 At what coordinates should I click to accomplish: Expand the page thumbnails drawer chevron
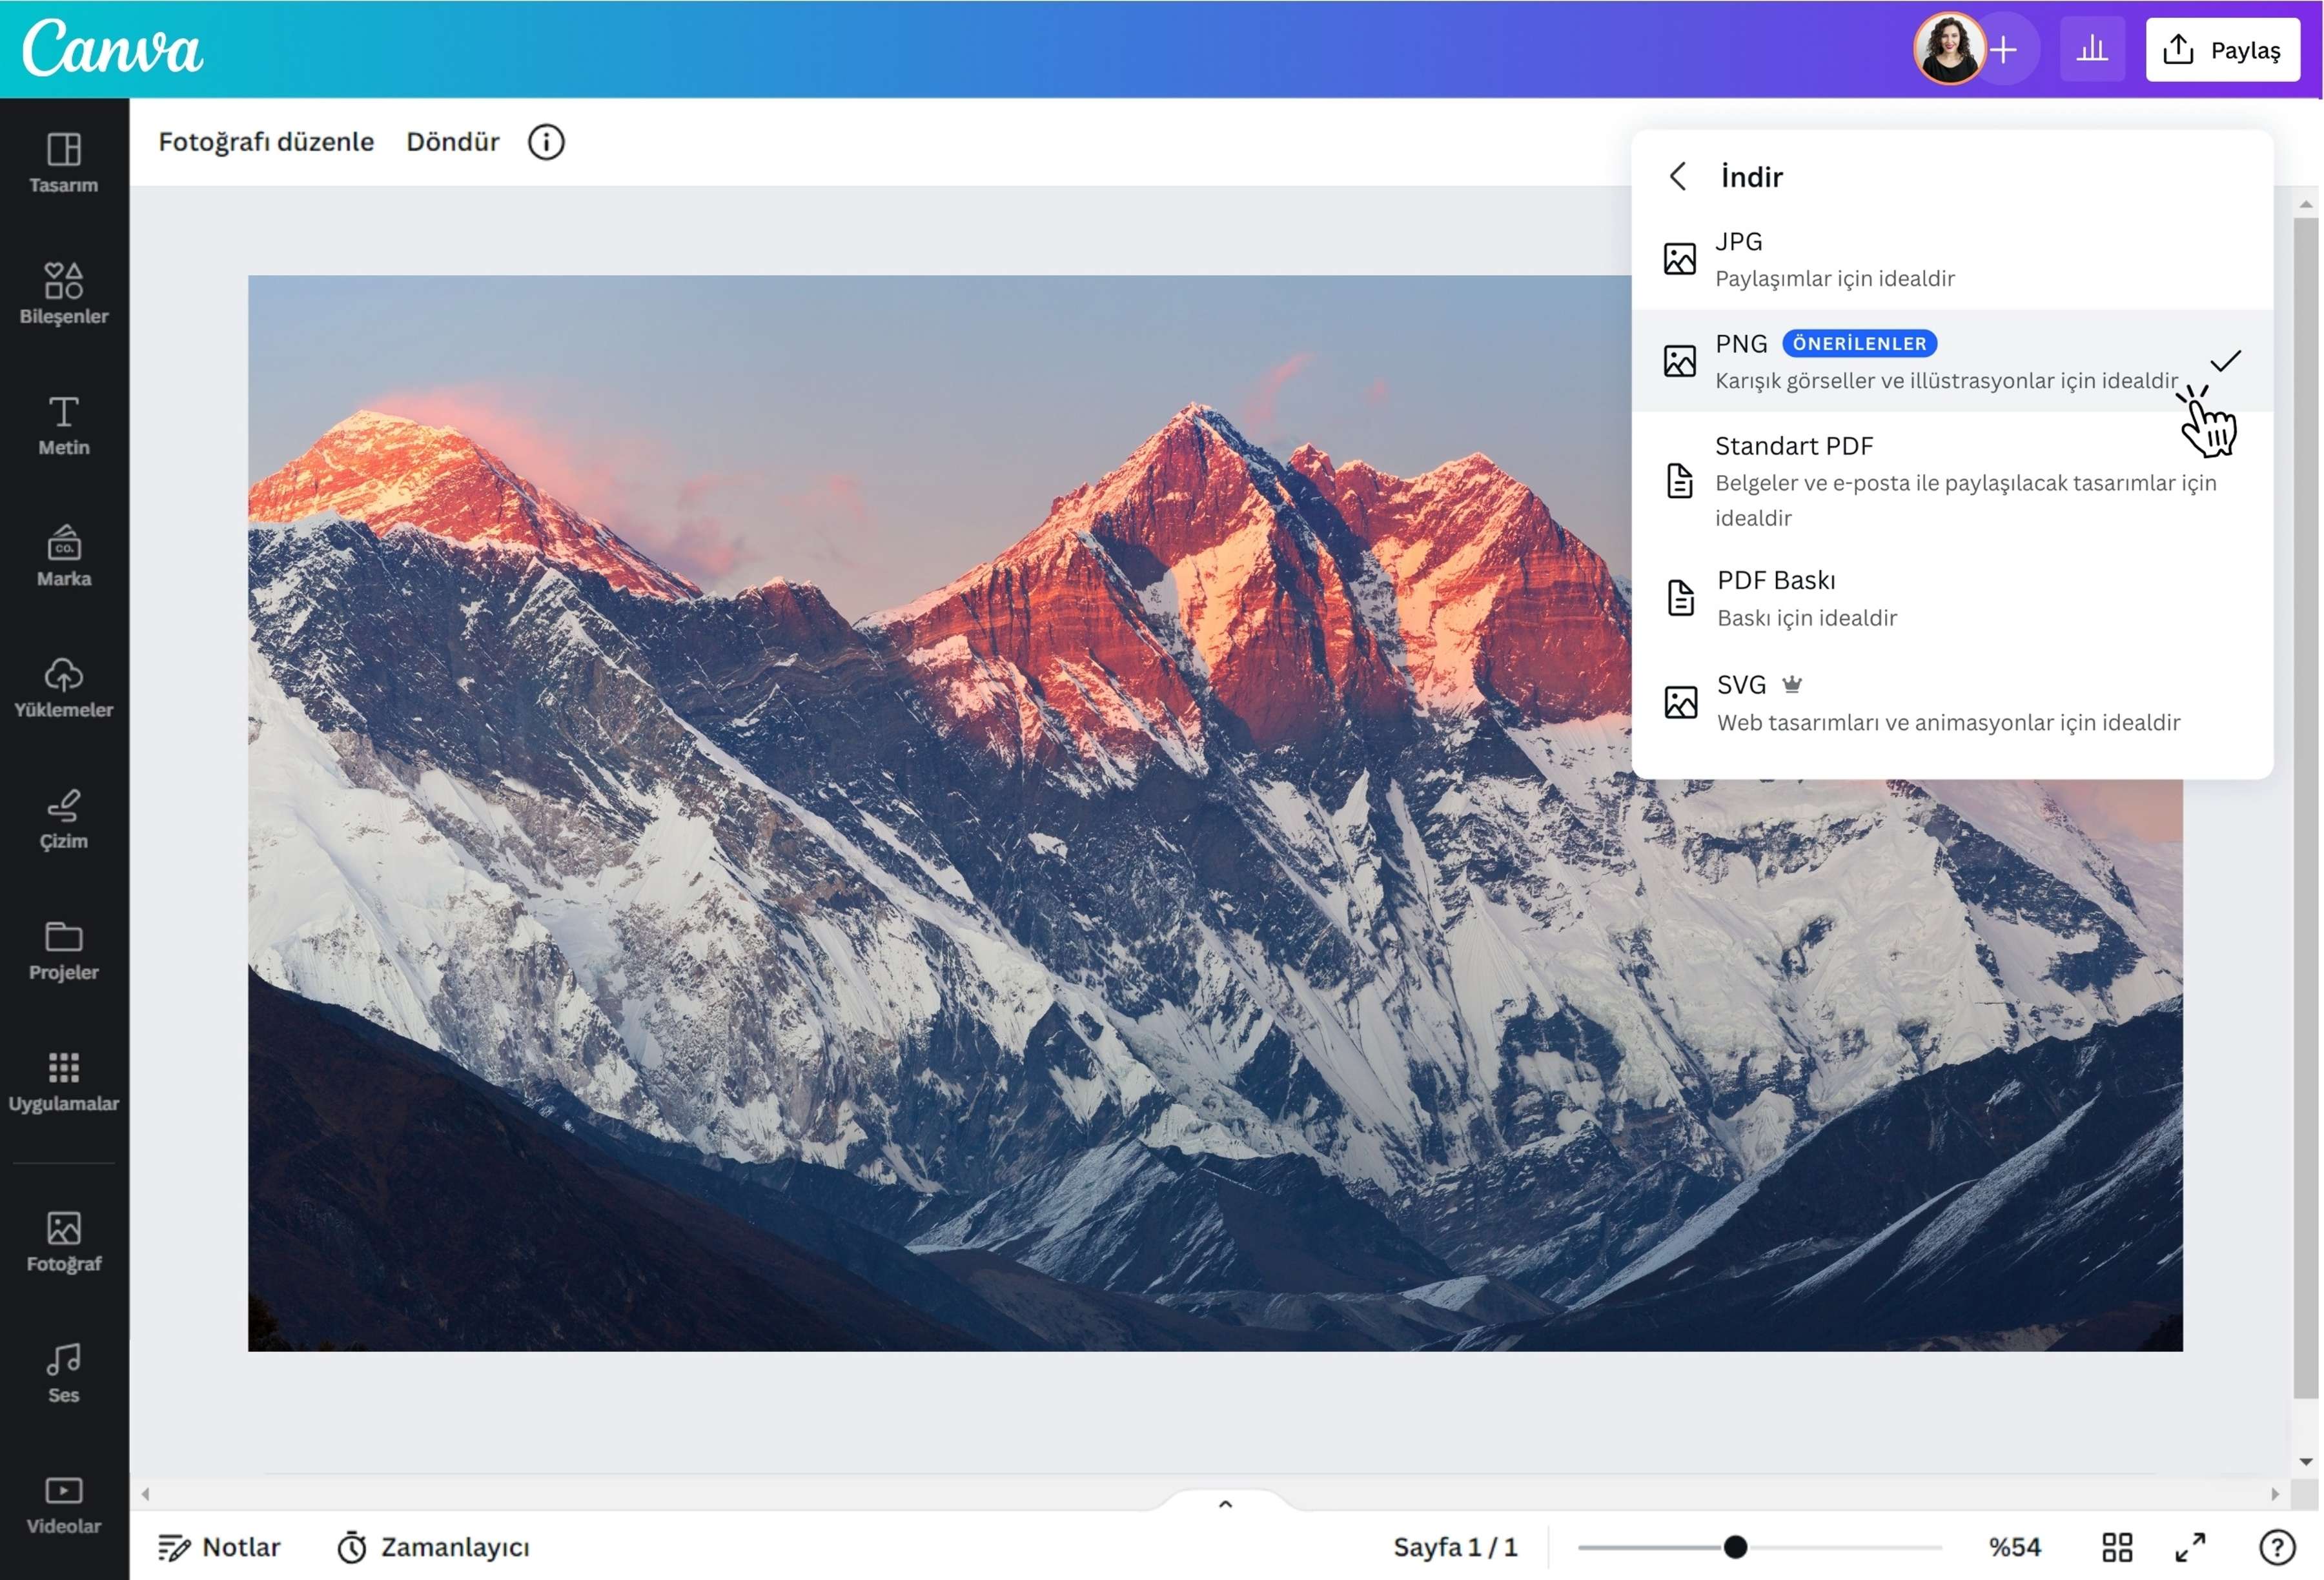1225,1504
